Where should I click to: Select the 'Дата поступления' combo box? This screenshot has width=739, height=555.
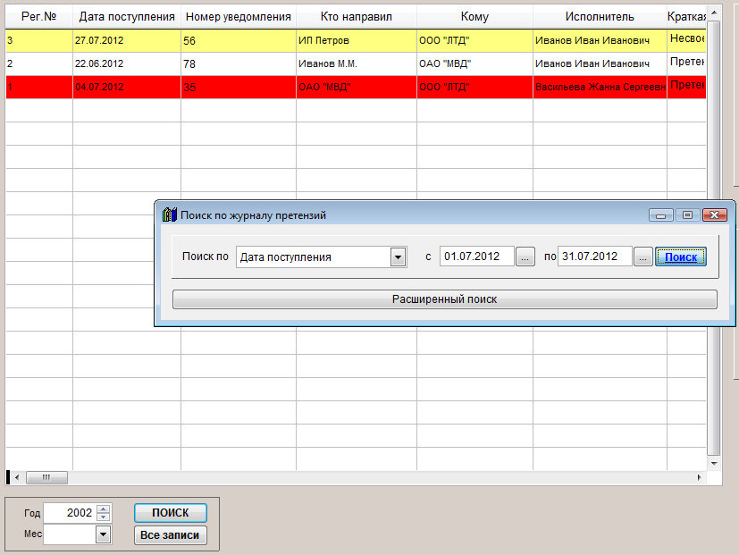[x=321, y=257]
